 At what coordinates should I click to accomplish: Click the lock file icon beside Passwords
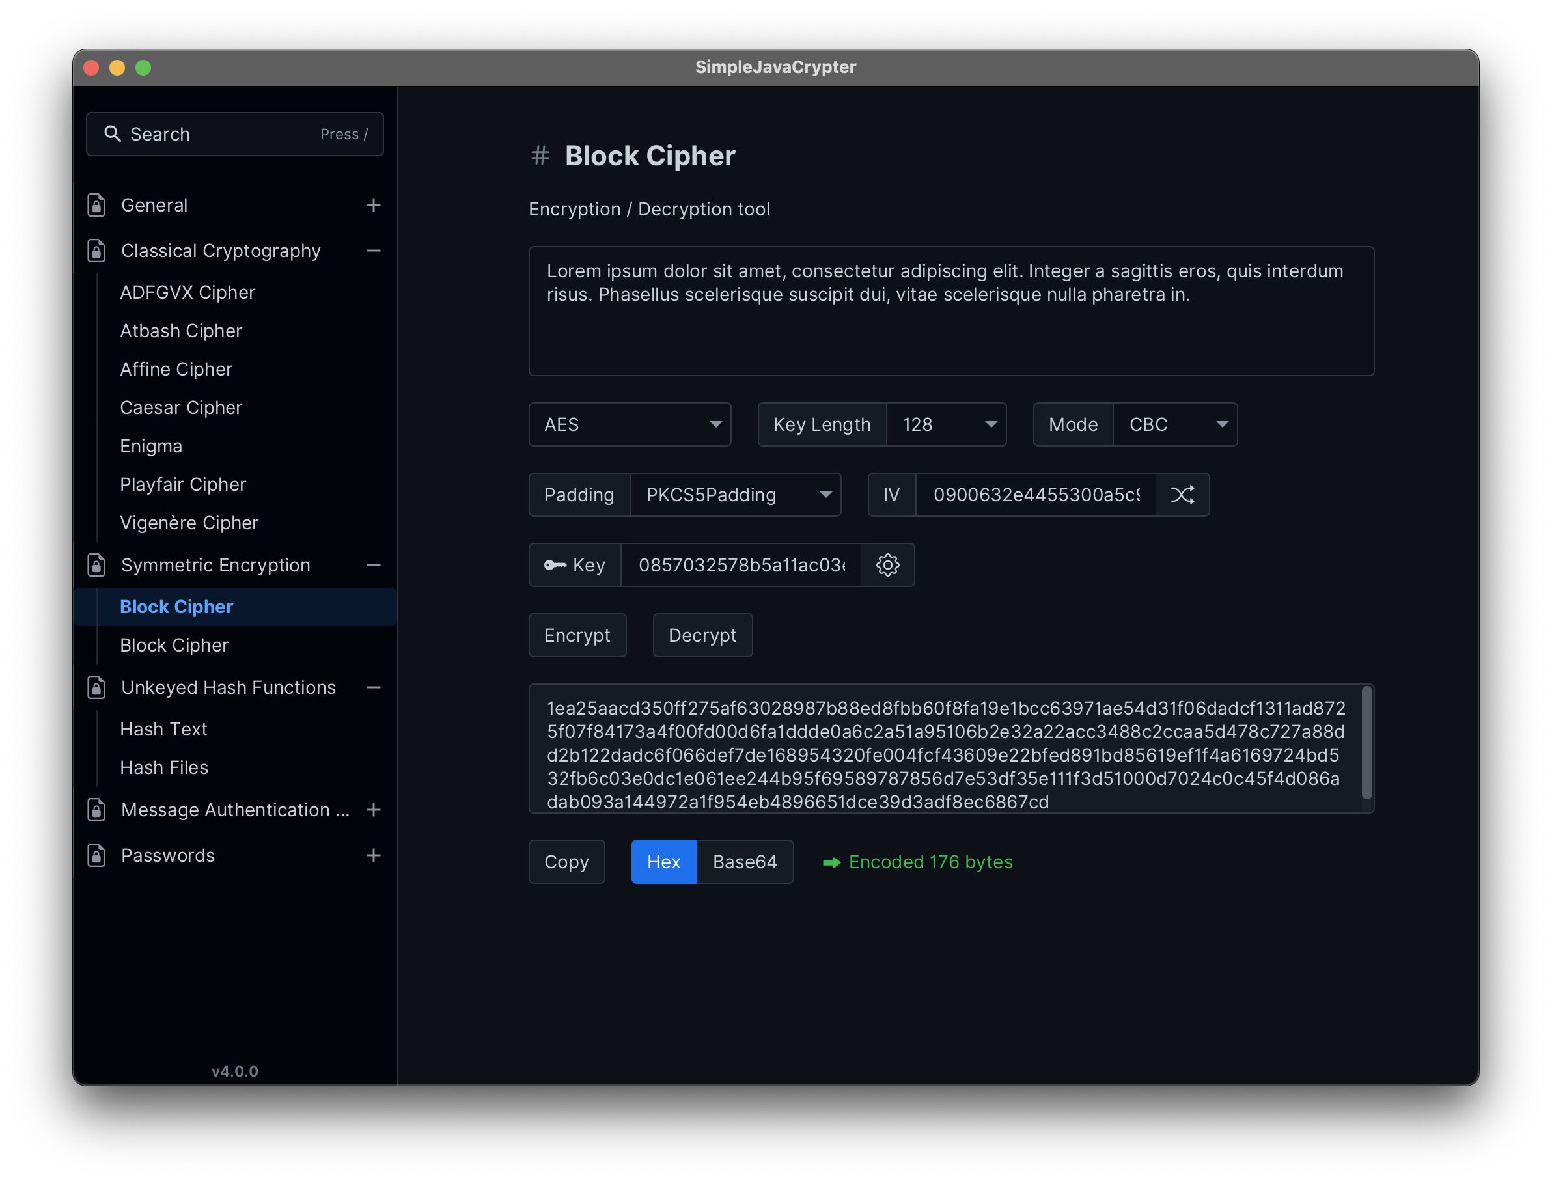point(96,855)
